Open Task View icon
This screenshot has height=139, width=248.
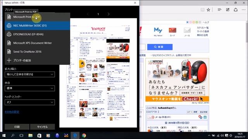(x=21, y=136)
